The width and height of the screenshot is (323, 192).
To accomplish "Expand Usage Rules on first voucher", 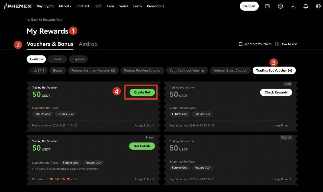I will (x=145, y=125).
